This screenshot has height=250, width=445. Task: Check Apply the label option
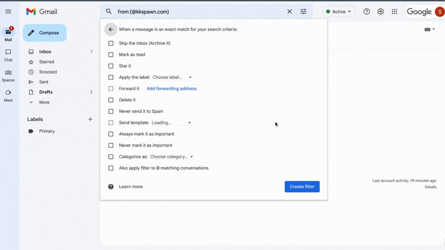(x=111, y=78)
